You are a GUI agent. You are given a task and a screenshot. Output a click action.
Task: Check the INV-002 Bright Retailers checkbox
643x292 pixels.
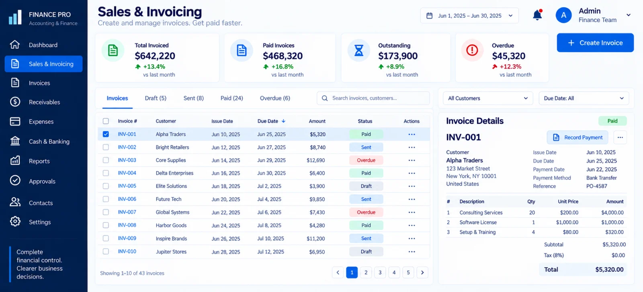point(106,147)
